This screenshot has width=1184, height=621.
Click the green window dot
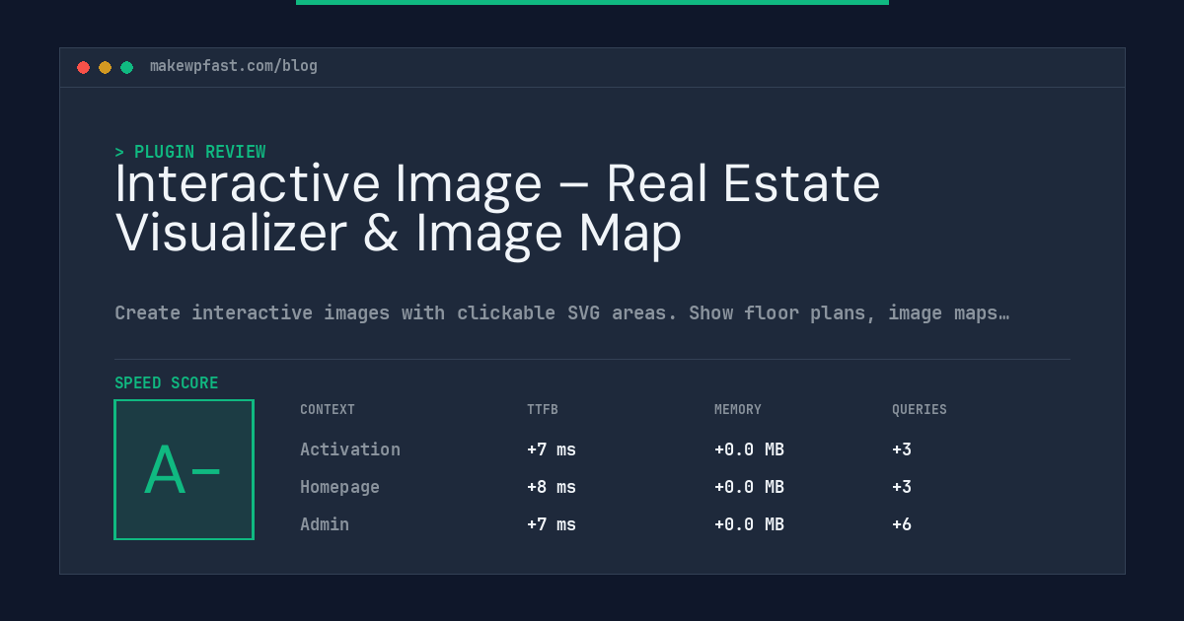pos(126,67)
